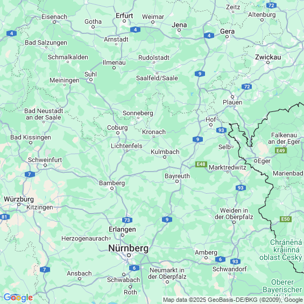Click the A81 highway shield near Würzburg
Screen dimensions: 304x304
(4, 217)
